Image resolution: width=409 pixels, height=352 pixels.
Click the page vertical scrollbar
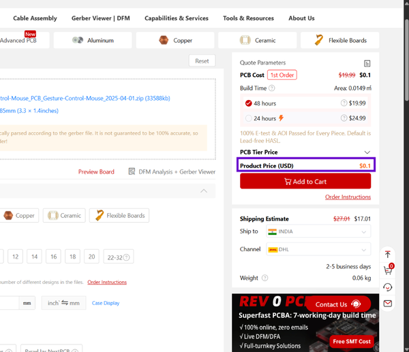coord(406,59)
